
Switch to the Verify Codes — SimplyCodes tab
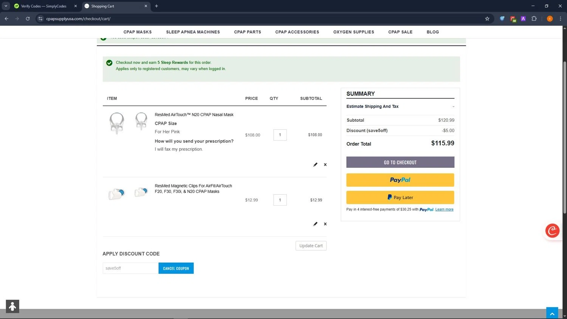coord(43,6)
